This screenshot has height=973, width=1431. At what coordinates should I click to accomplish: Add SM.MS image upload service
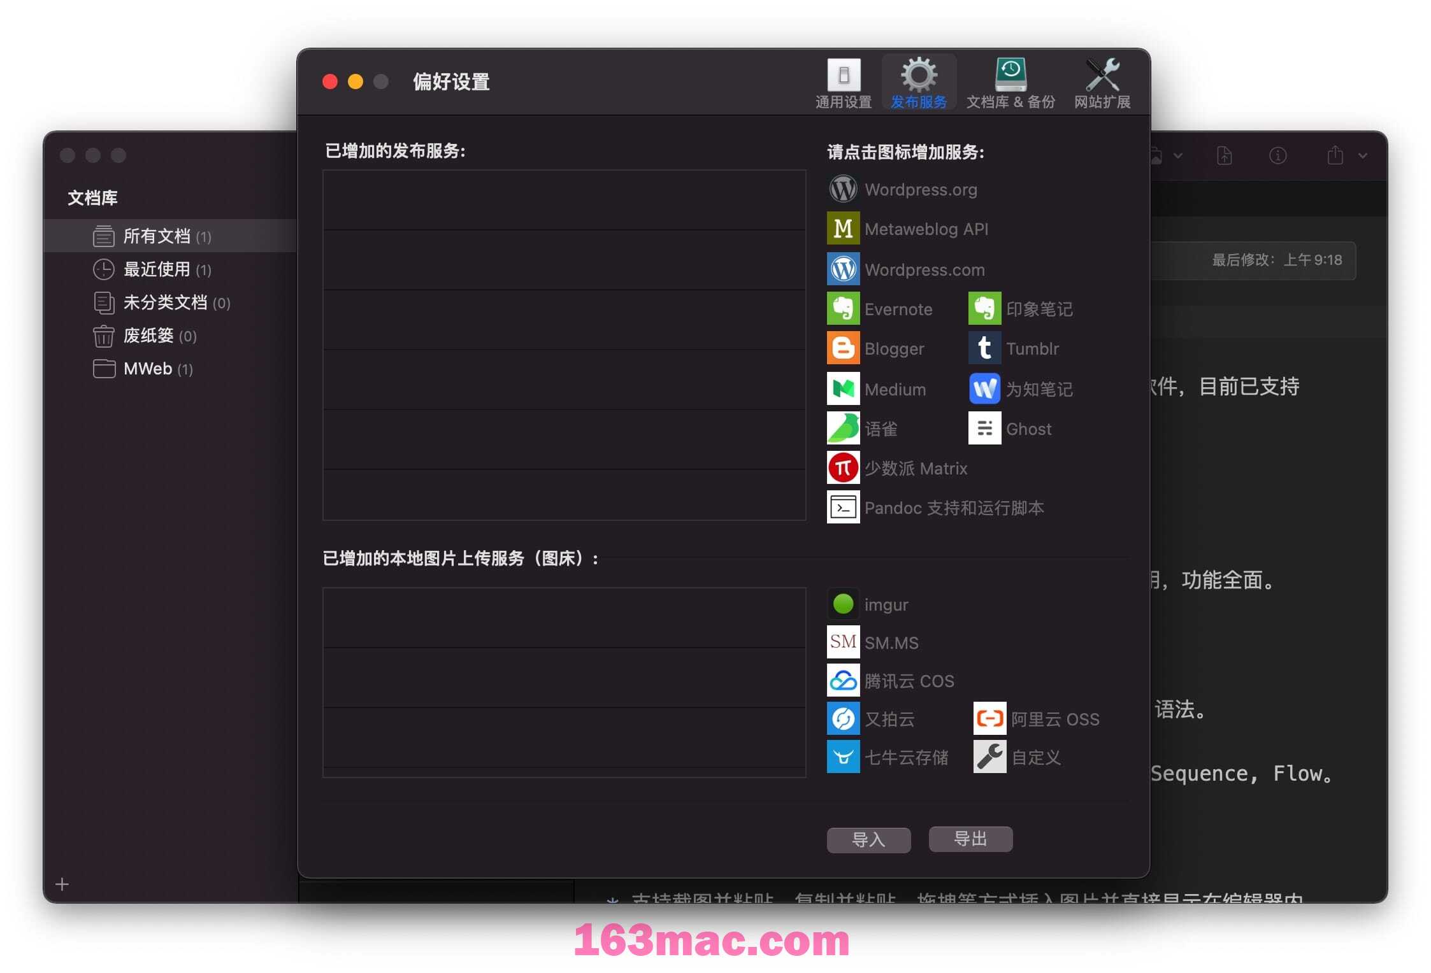pos(843,642)
